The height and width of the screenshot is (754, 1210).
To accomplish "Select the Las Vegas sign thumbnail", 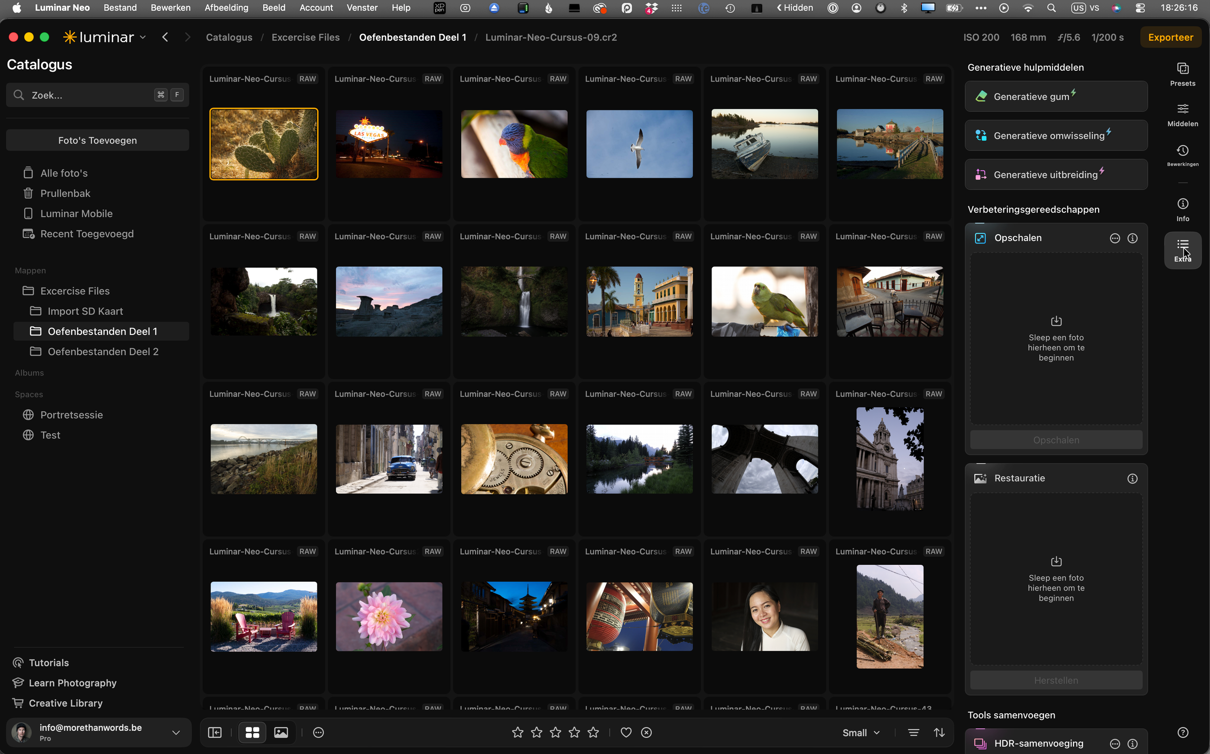I will tap(389, 144).
